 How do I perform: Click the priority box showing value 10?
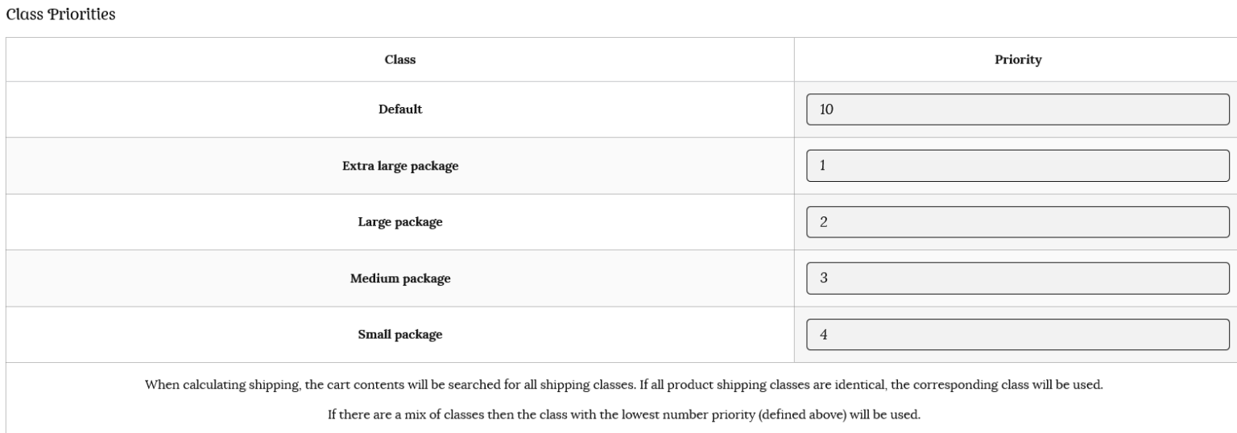[x=1017, y=109]
